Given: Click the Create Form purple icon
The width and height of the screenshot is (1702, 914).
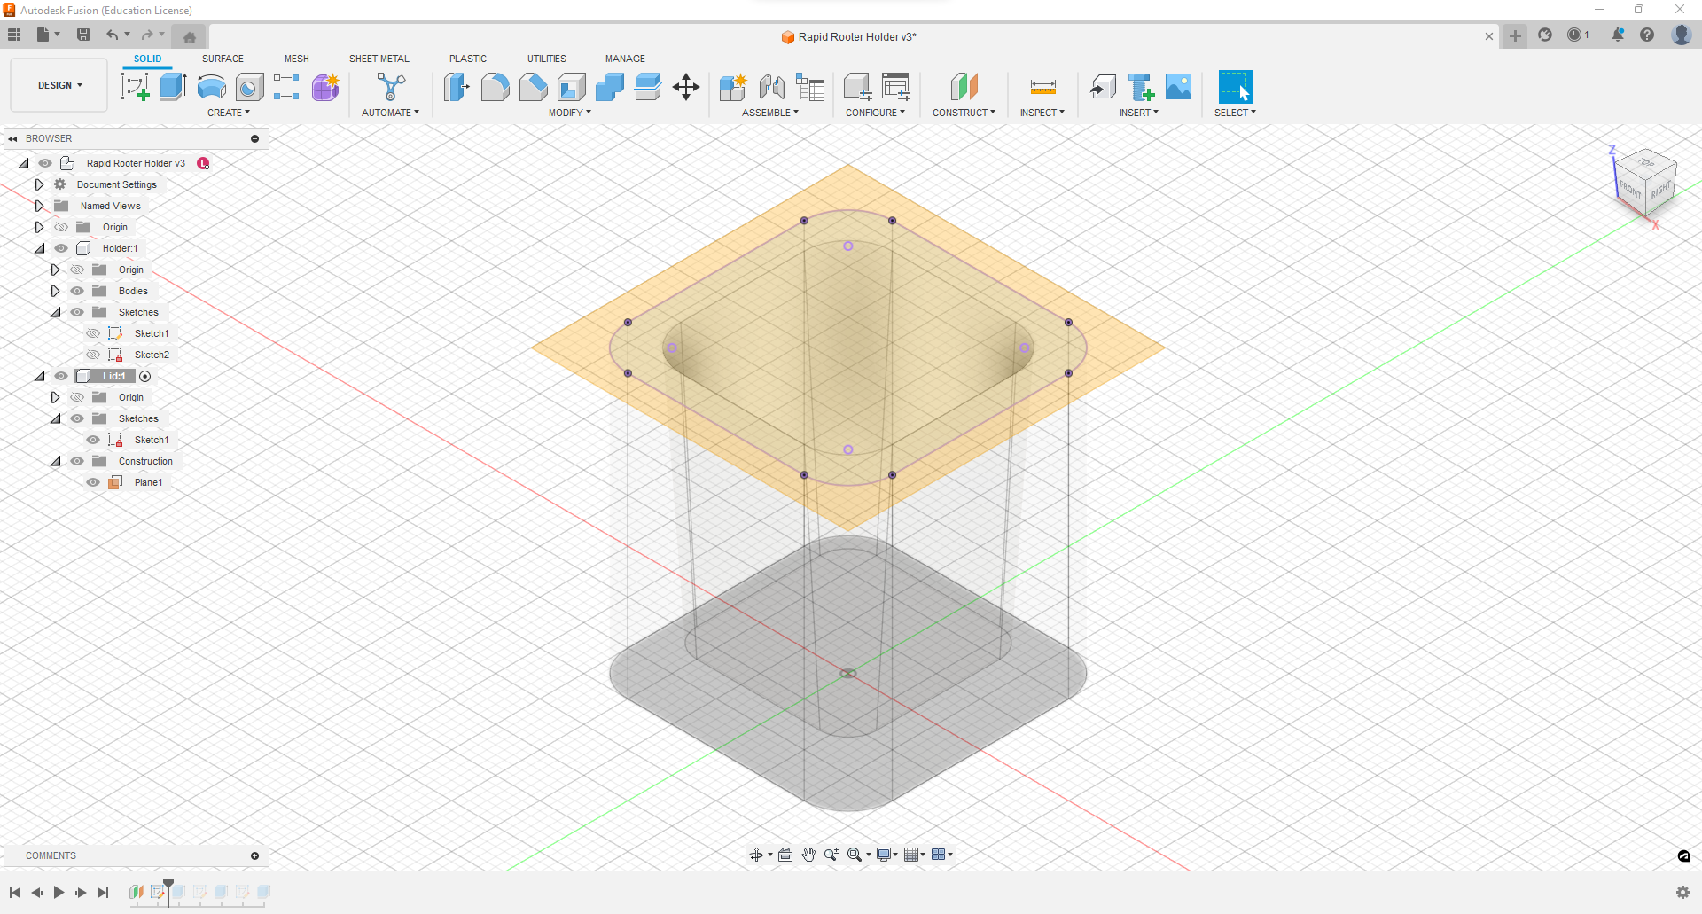Looking at the screenshot, I should (325, 87).
